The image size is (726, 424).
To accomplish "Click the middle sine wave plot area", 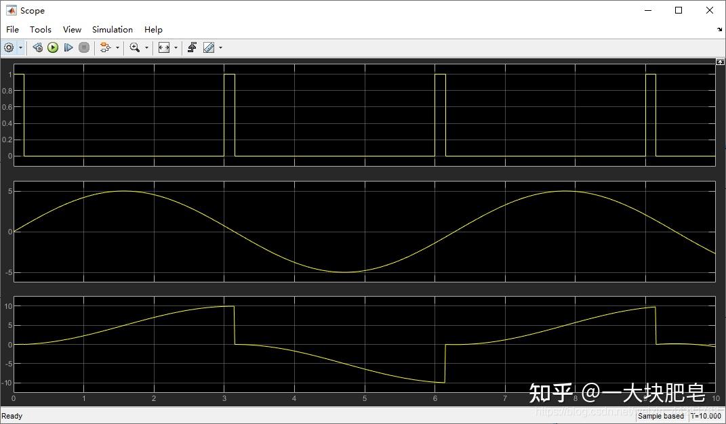I will (365, 232).
